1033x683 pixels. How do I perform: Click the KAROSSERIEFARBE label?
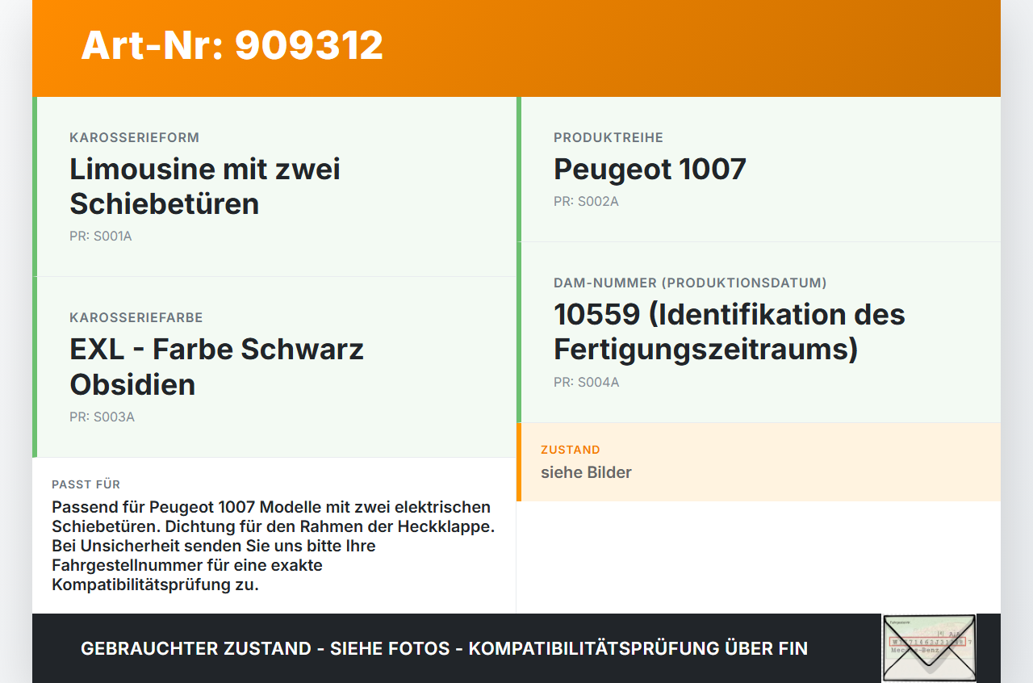(x=136, y=318)
